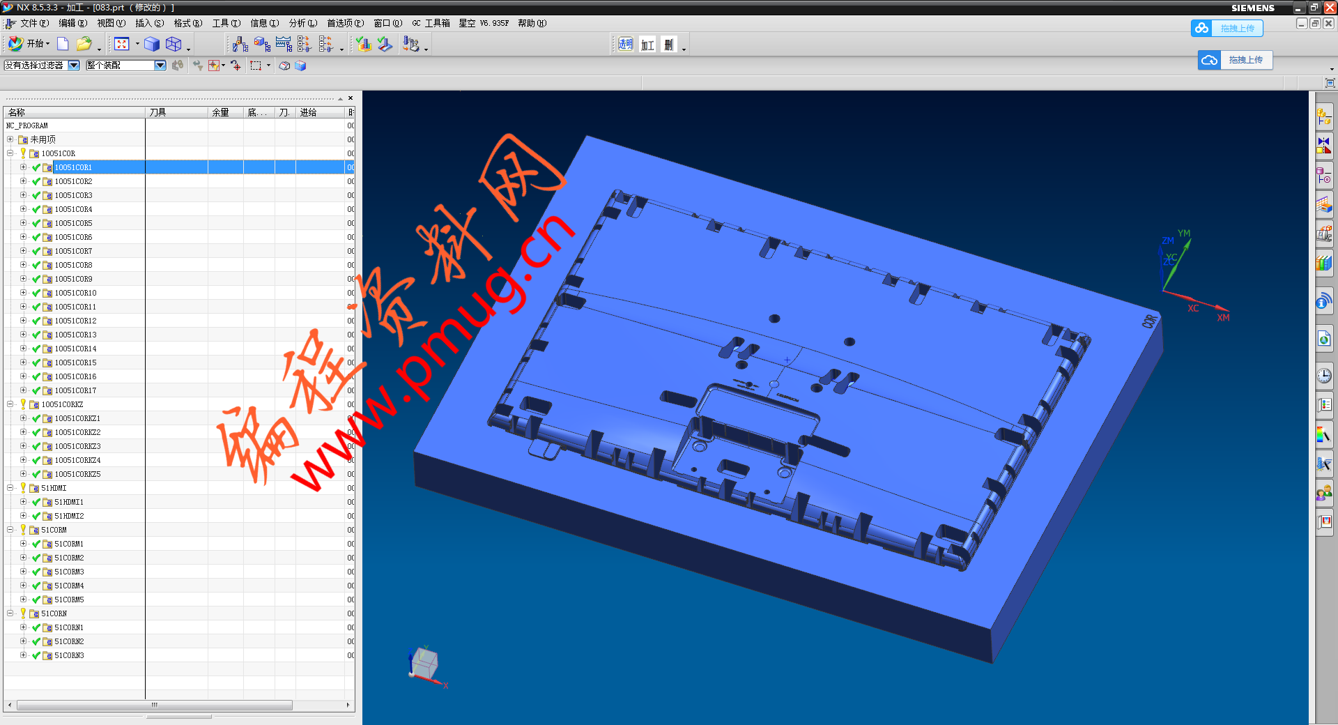Select the 10051COR10 operation

[75, 293]
